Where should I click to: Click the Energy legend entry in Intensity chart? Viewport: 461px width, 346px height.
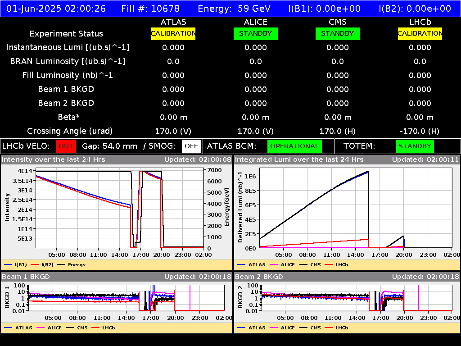pos(72,264)
